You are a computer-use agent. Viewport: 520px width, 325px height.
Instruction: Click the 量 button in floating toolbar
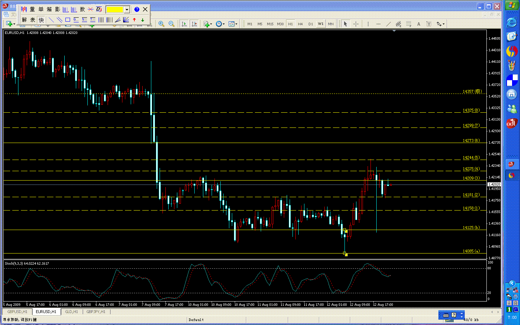click(x=32, y=9)
